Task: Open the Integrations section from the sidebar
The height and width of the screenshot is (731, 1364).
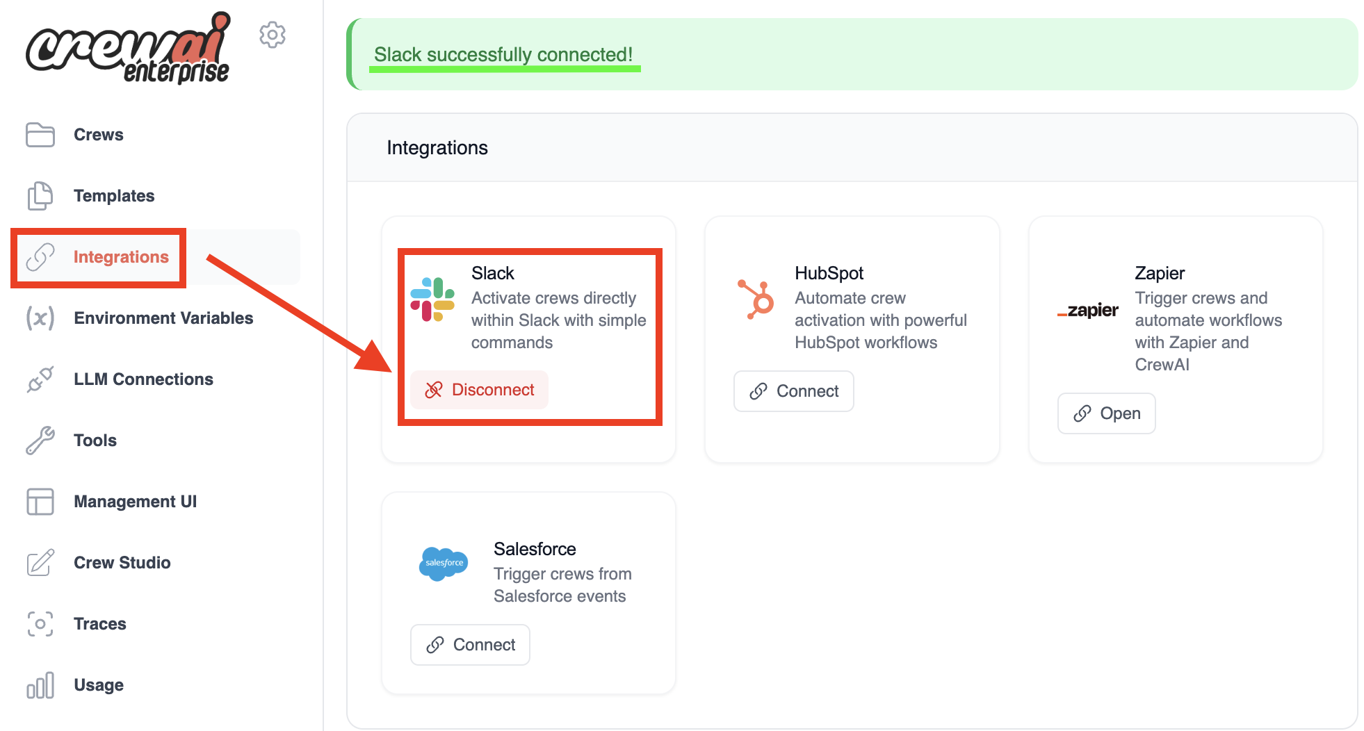Action: tap(120, 257)
